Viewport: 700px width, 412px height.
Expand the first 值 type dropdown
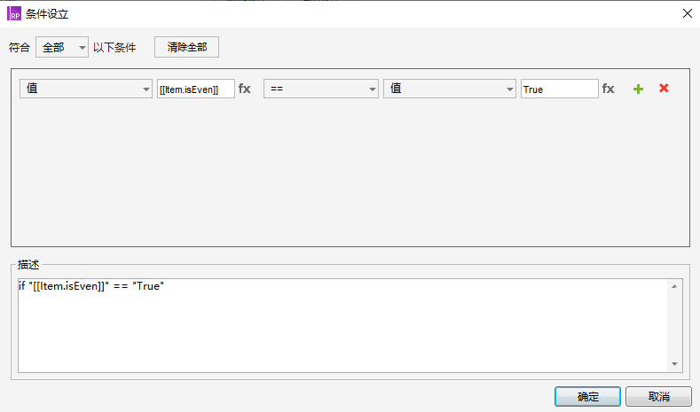click(86, 89)
